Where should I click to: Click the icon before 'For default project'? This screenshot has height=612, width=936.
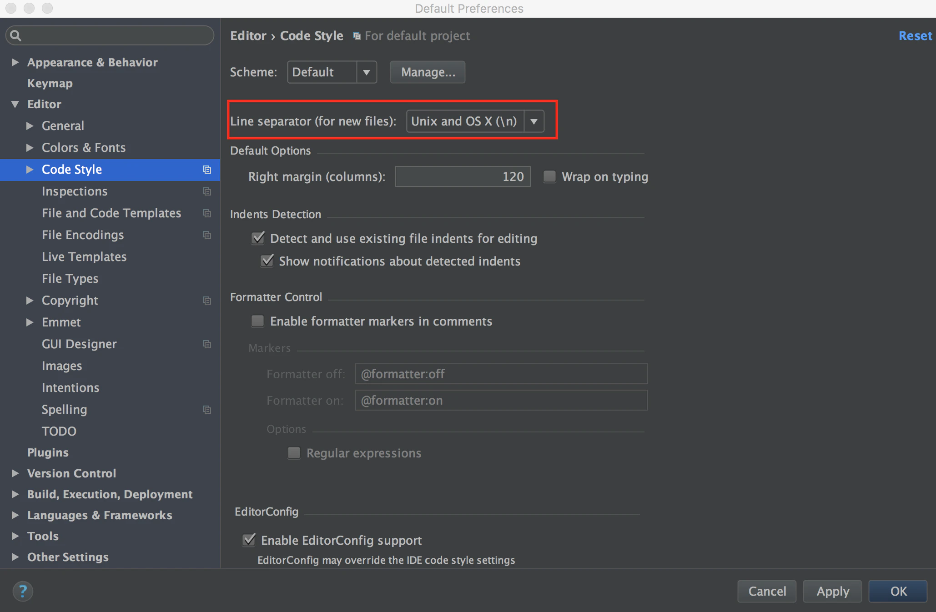[357, 36]
